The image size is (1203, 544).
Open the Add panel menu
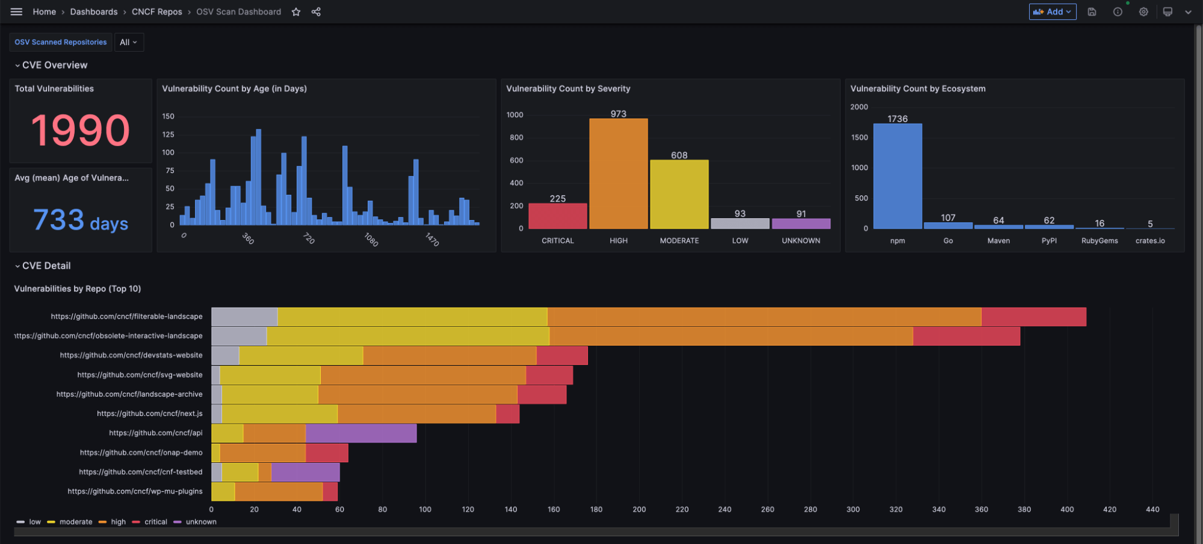click(x=1052, y=11)
